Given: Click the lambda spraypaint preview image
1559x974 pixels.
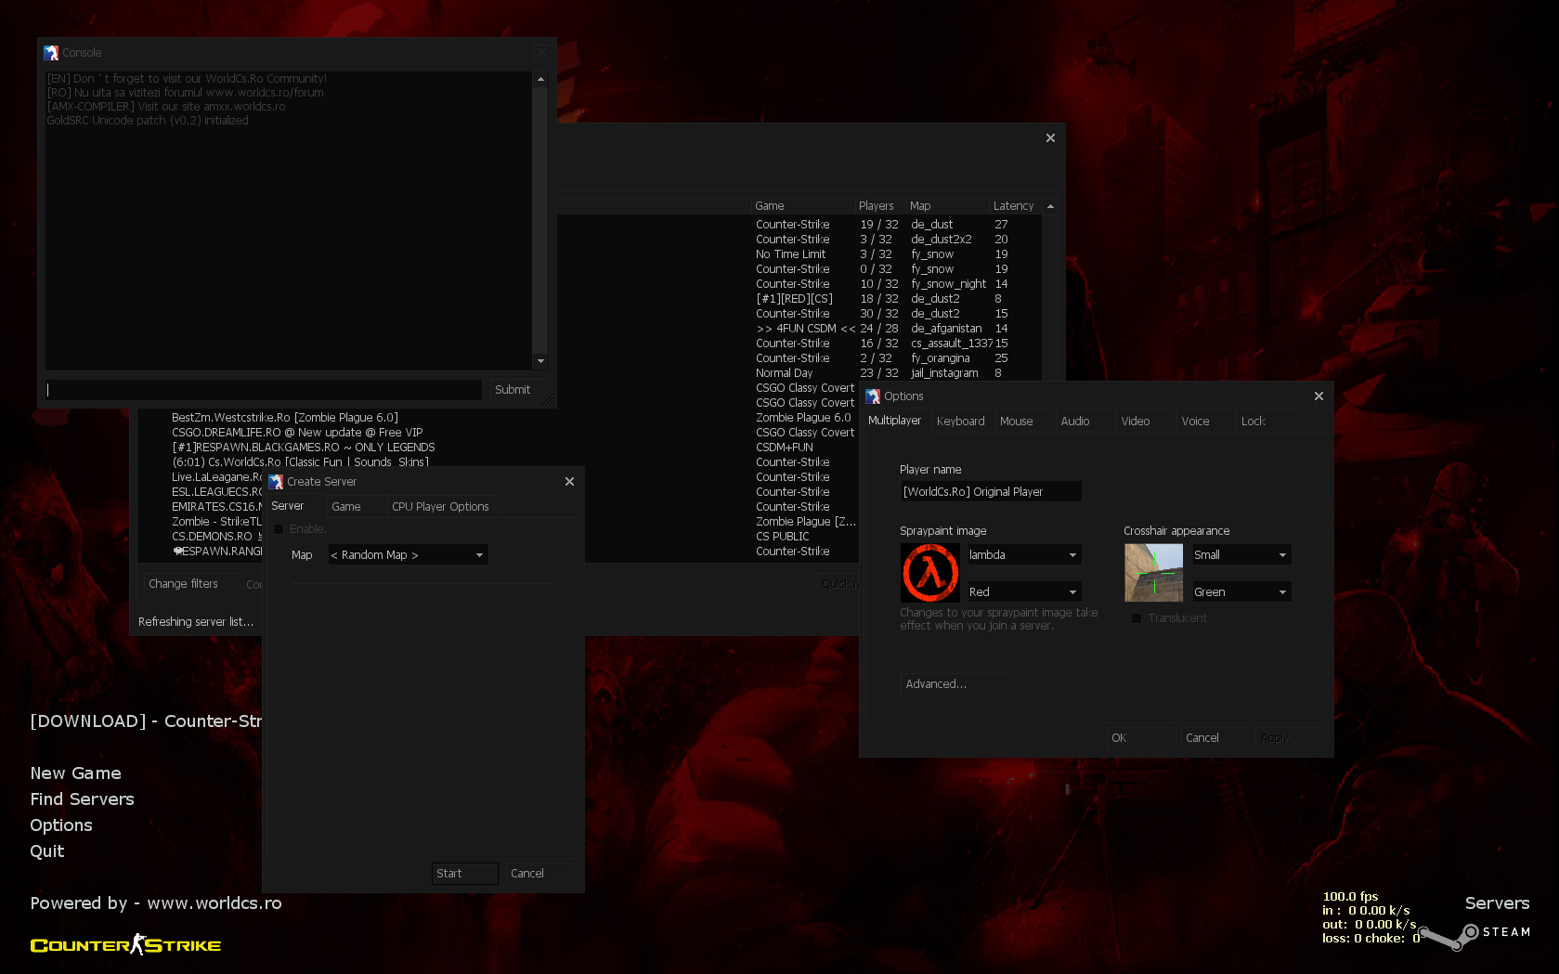Looking at the screenshot, I should [x=929, y=573].
